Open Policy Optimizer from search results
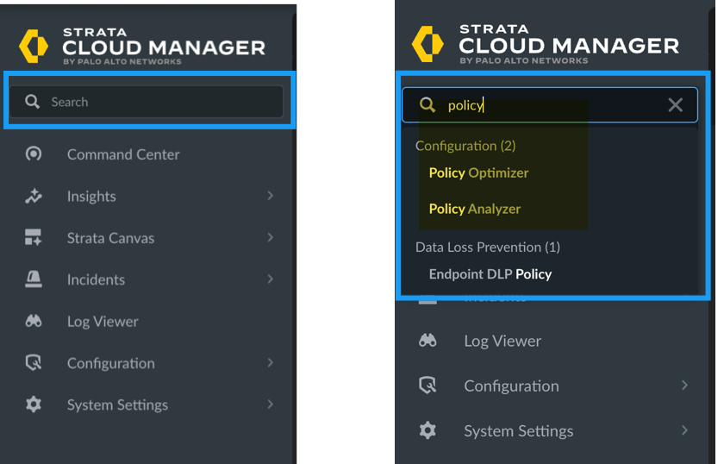 478,172
